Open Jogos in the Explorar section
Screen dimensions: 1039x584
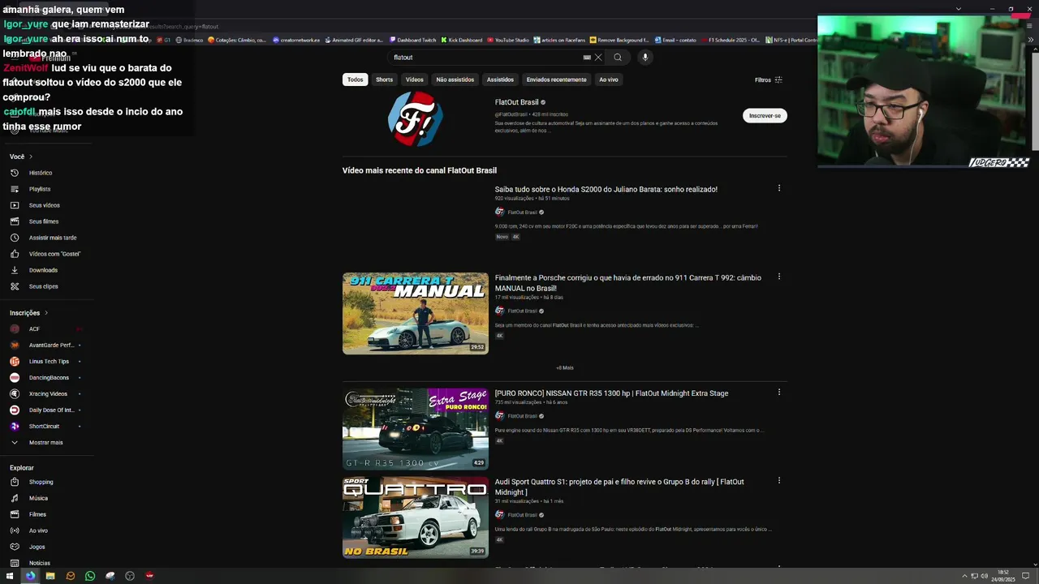[37, 547]
